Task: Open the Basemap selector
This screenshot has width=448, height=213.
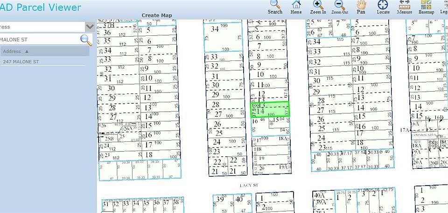Action: coord(426,7)
